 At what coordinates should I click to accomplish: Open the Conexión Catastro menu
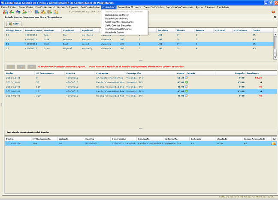[x=153, y=7]
